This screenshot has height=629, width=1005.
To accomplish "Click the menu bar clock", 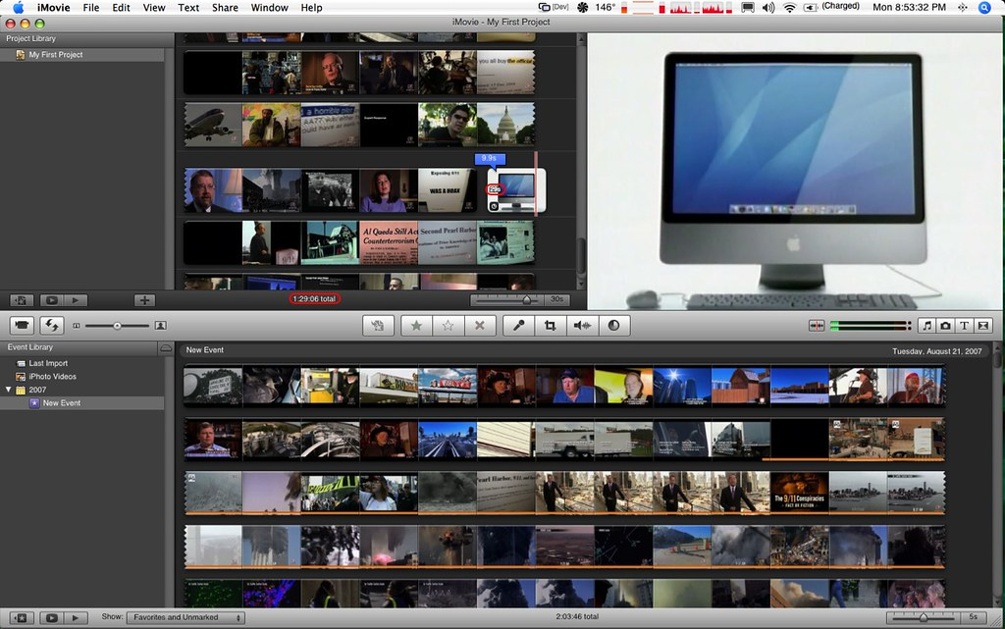I will [909, 7].
